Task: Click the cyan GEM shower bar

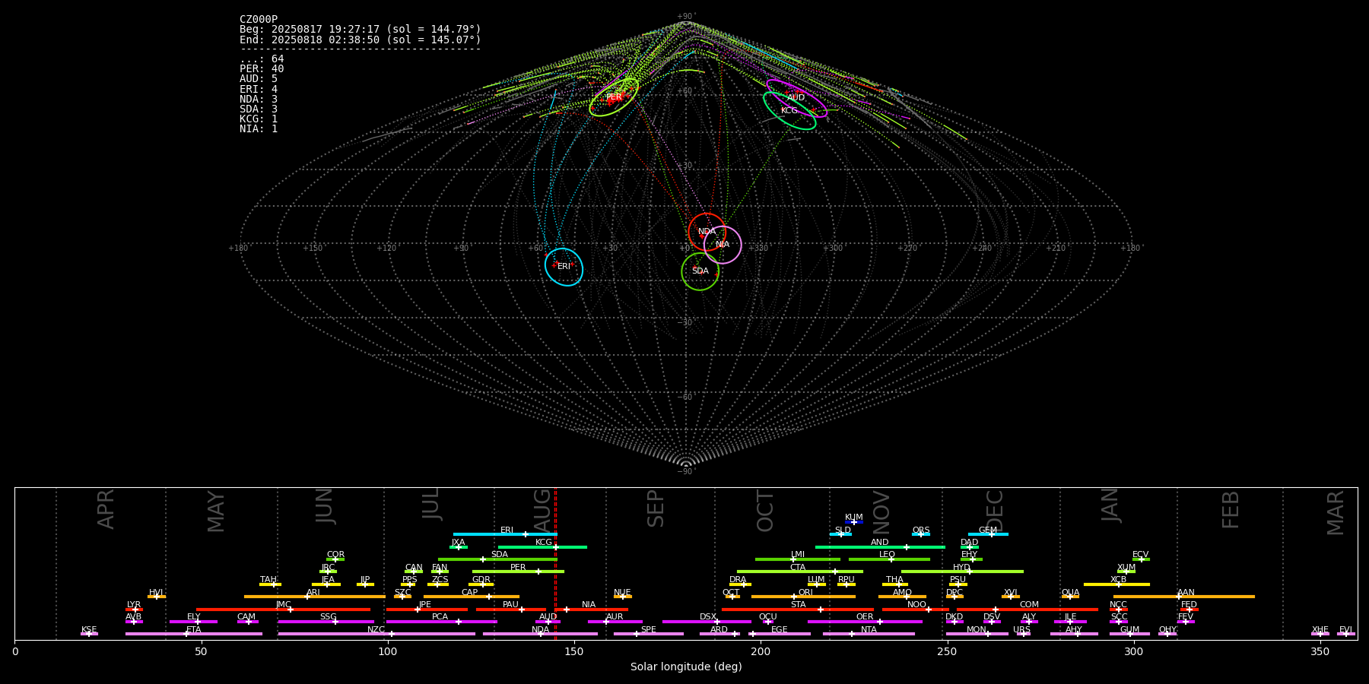Action: point(988,534)
